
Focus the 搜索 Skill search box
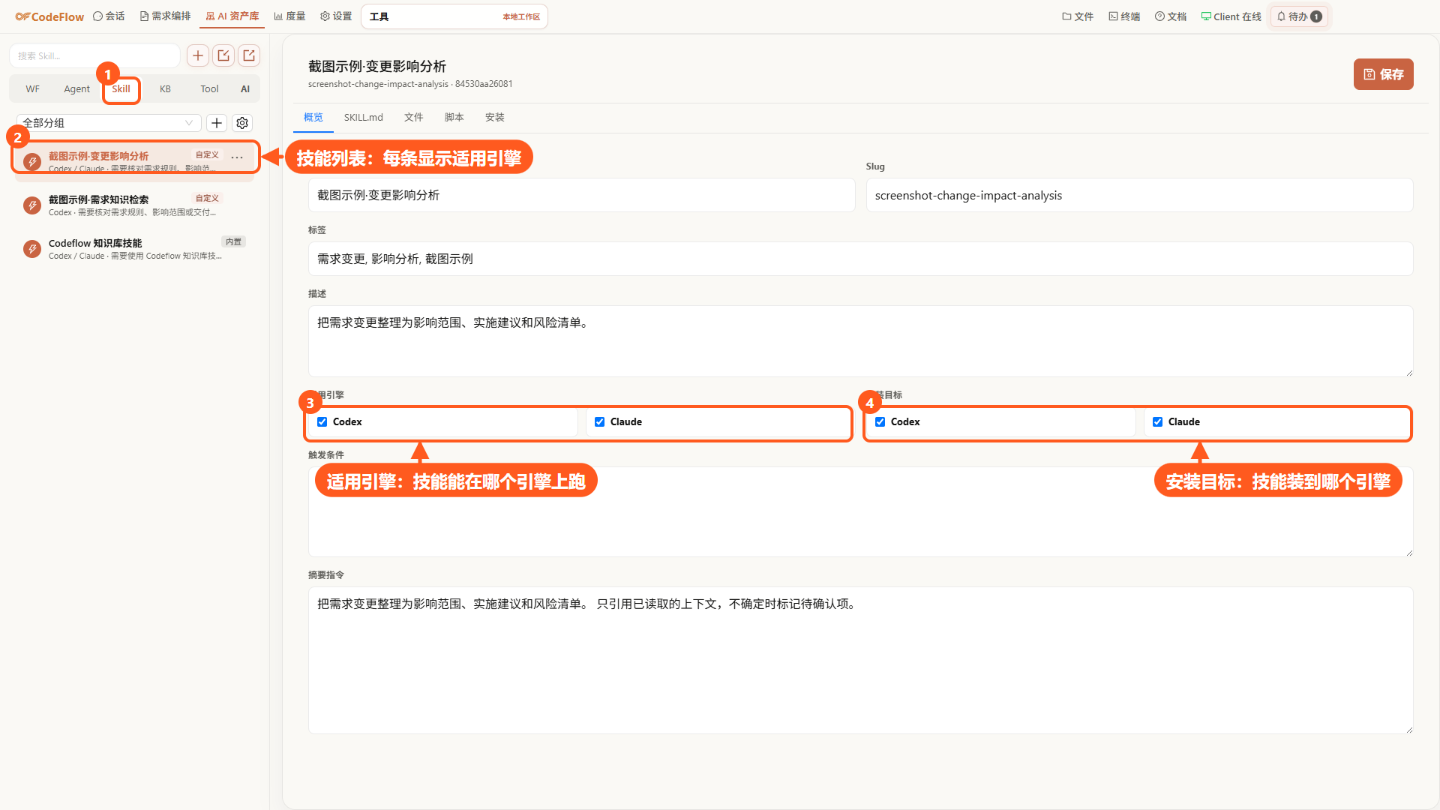[x=94, y=55]
